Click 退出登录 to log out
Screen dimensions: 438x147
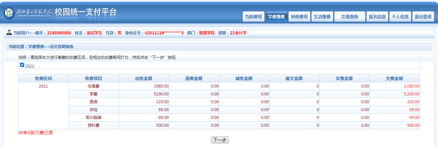(x=423, y=17)
